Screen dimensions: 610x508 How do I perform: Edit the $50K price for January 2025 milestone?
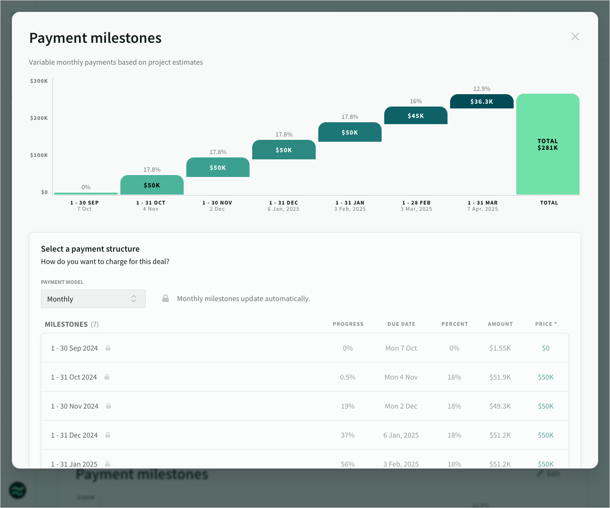pos(546,464)
